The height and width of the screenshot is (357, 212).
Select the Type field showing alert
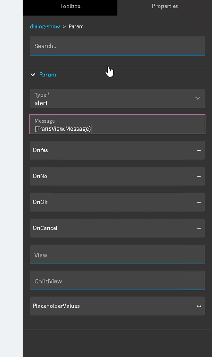(117, 98)
